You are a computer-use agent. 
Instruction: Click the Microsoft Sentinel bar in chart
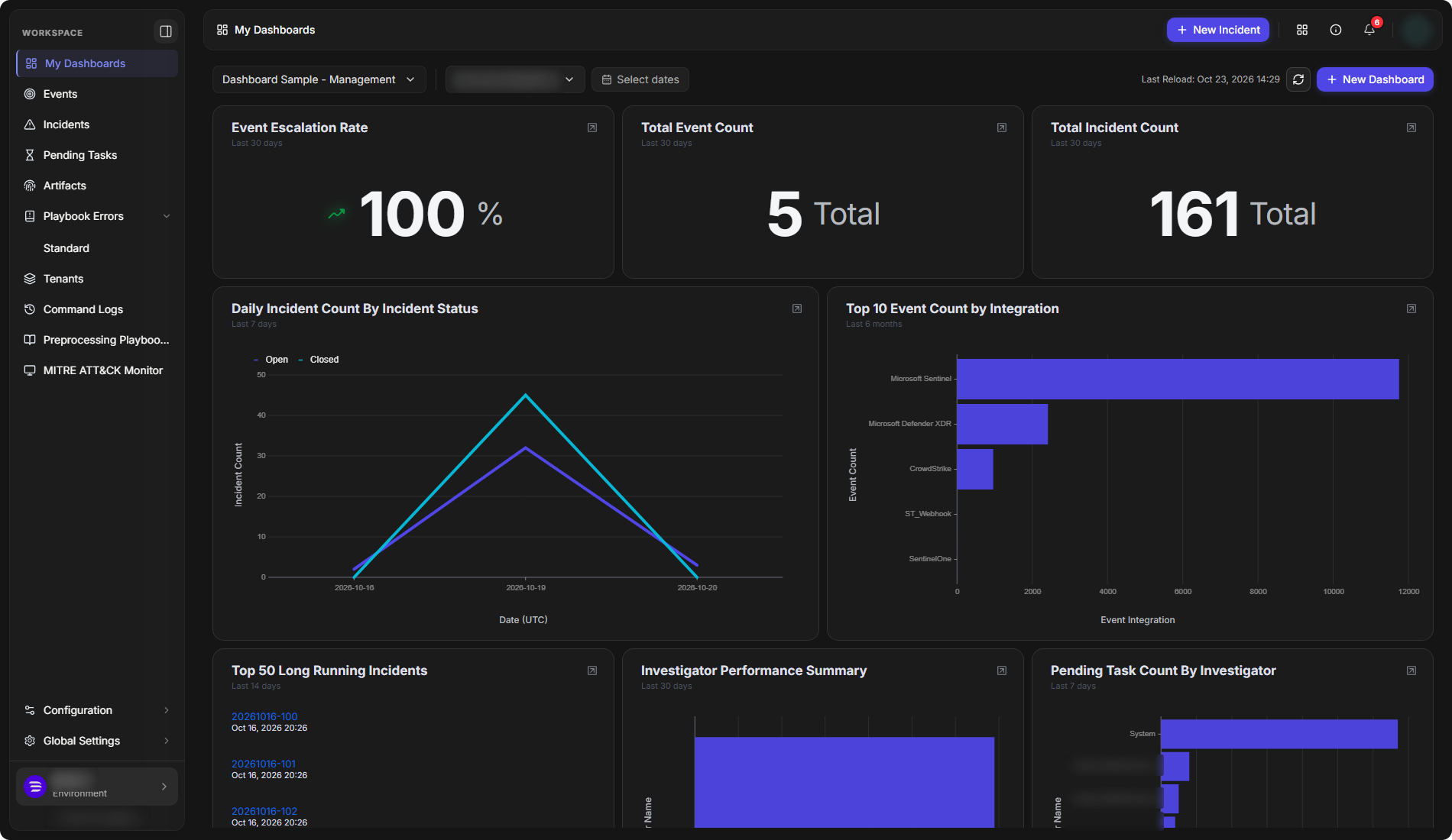1178,379
